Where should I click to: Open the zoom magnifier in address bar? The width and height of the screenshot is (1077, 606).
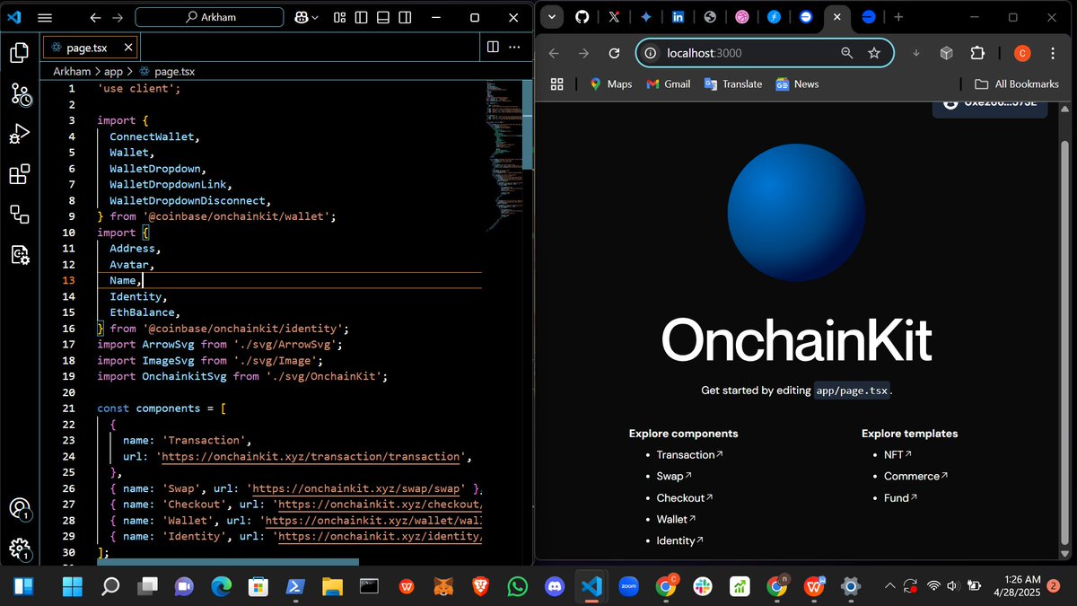click(846, 53)
